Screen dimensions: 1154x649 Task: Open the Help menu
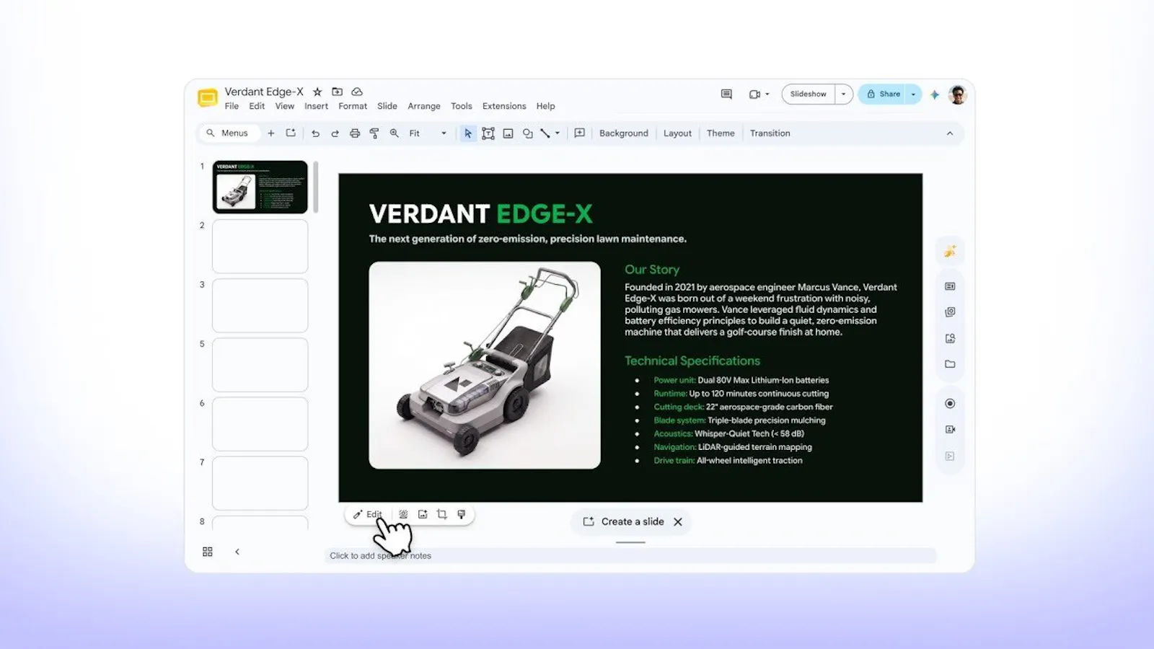click(x=546, y=106)
